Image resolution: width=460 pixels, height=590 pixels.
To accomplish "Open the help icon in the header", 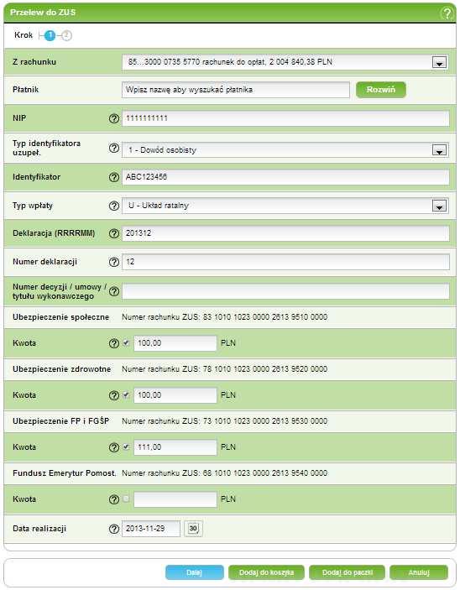I will click(447, 13).
